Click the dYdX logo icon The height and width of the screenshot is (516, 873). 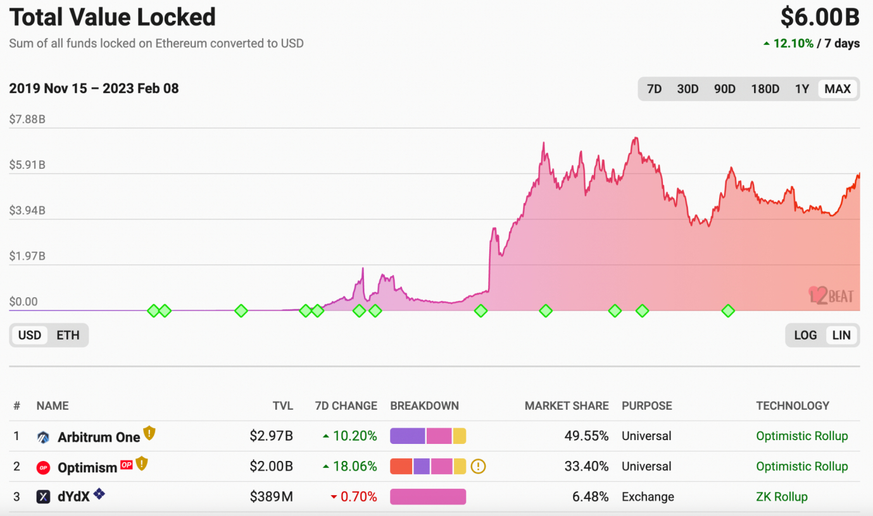point(43,497)
